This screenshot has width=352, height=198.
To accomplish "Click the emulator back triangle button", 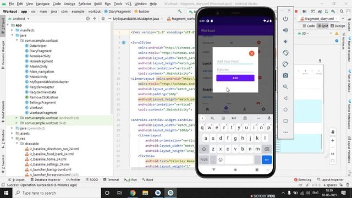I will point(285,98).
